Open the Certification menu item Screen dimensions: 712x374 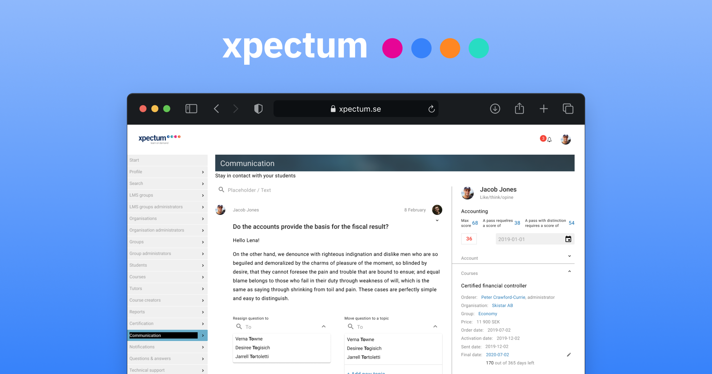pos(165,324)
